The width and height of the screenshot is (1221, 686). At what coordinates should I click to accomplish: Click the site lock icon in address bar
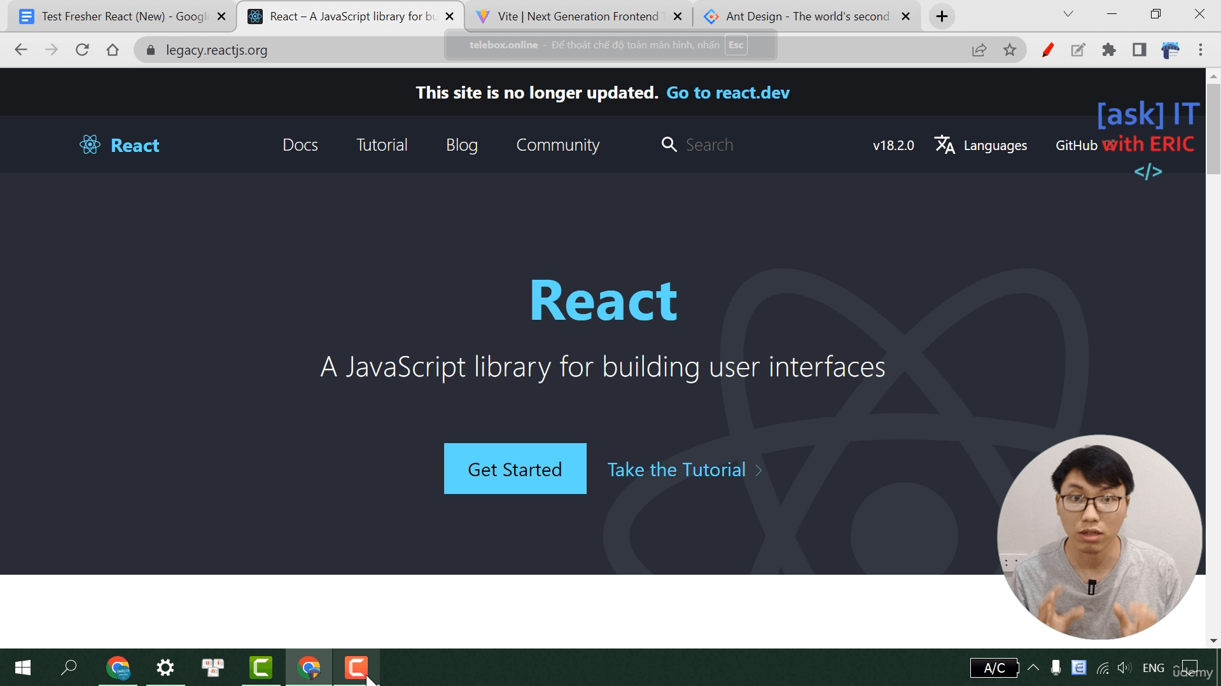click(151, 50)
